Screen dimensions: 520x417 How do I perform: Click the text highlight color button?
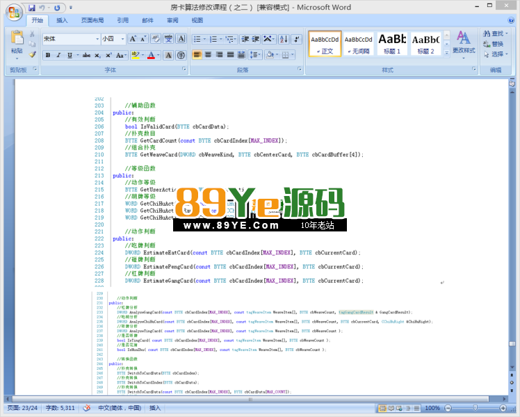tap(135, 55)
